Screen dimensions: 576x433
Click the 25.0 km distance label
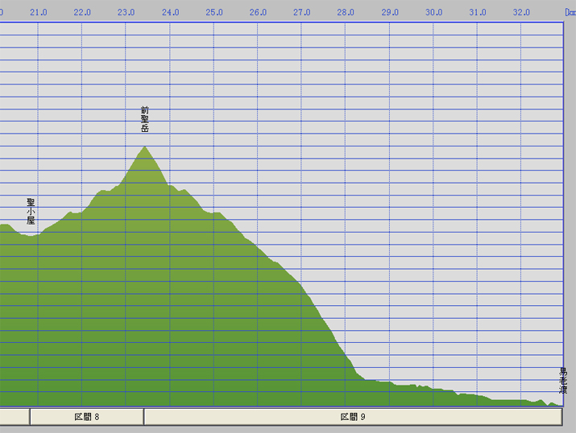pyautogui.click(x=214, y=13)
